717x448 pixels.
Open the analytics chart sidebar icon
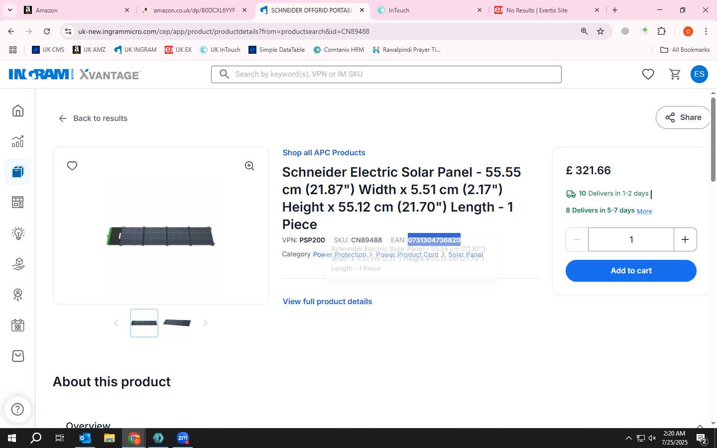[18, 141]
